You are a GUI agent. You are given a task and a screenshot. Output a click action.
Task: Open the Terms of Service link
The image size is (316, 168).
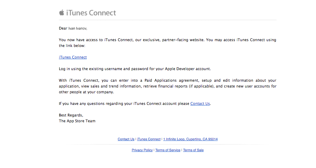click(x=168, y=150)
